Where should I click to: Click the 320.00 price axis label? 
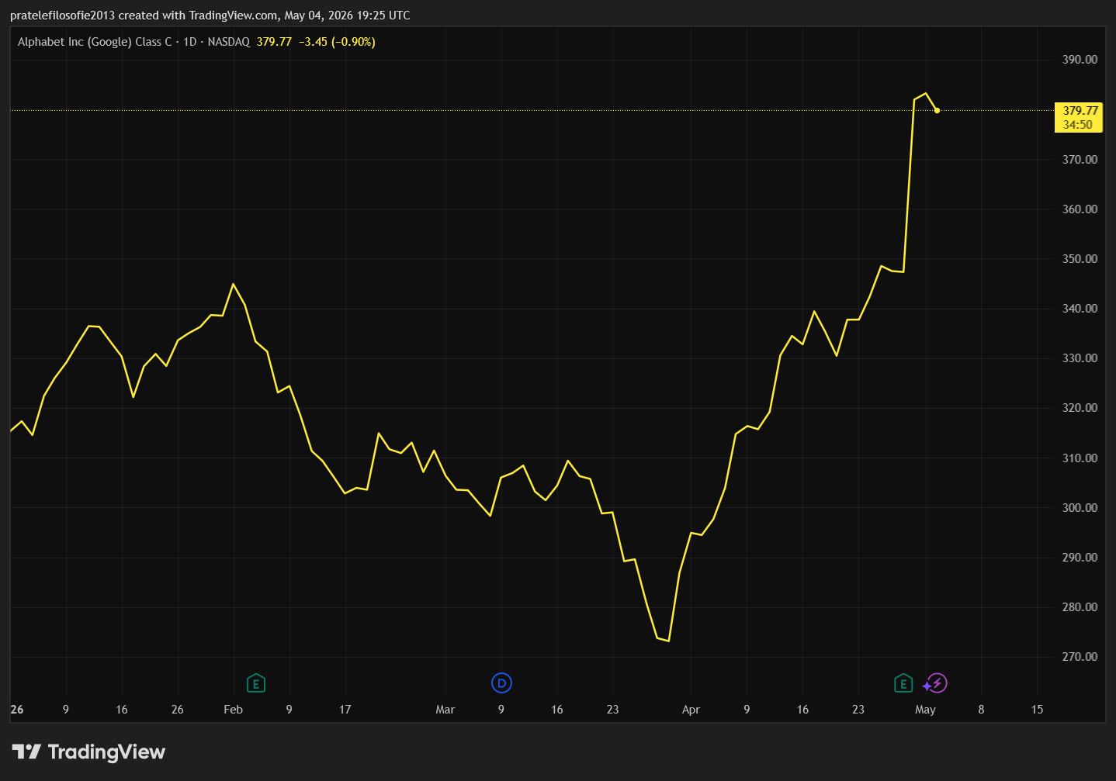pos(1080,408)
